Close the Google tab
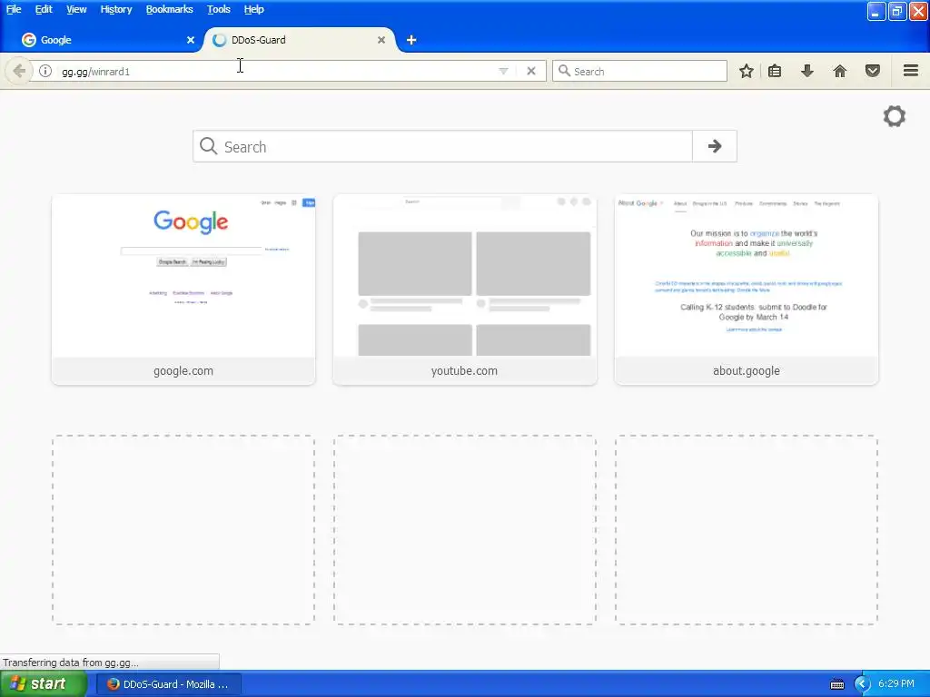The image size is (930, 697). point(191,40)
